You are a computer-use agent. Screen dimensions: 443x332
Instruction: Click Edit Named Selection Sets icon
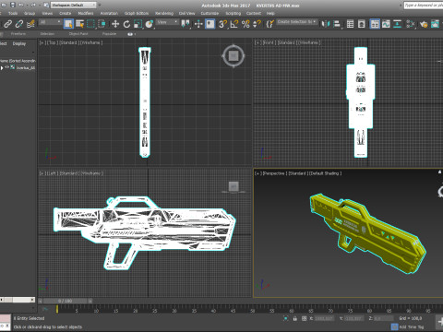click(x=269, y=24)
